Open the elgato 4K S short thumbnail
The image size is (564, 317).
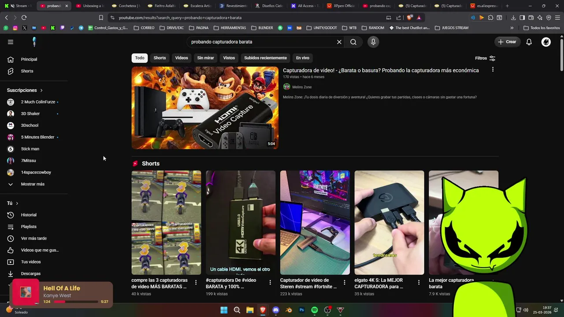389,223
